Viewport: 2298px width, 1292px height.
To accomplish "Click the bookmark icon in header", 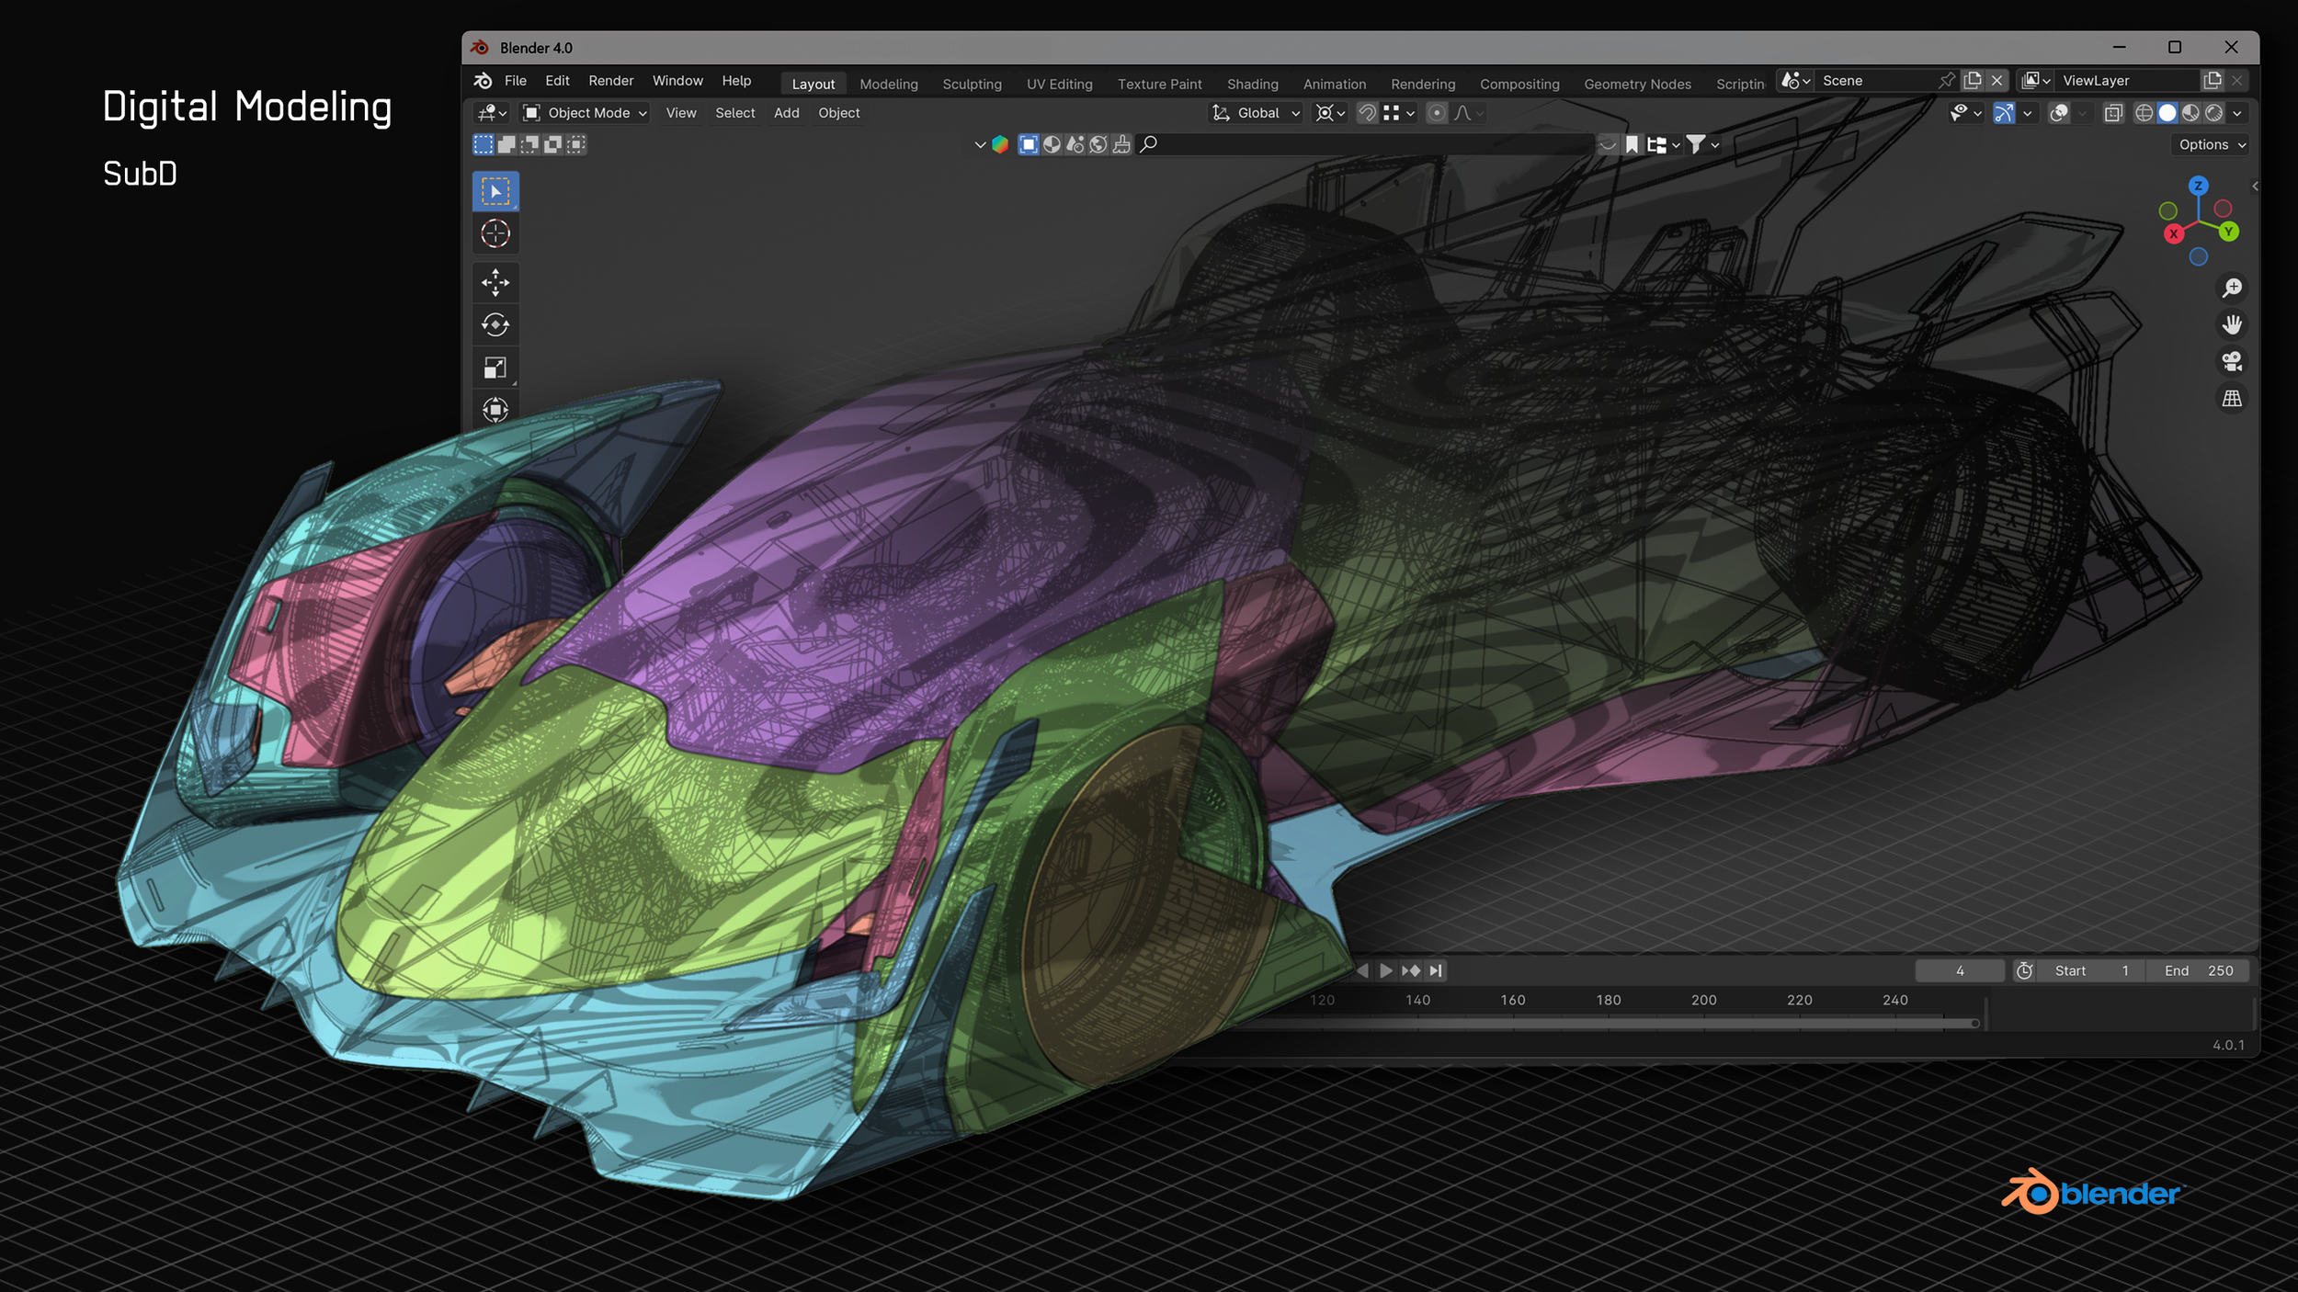I will (x=1632, y=144).
